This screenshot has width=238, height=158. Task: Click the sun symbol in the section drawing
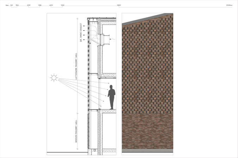[54, 77]
